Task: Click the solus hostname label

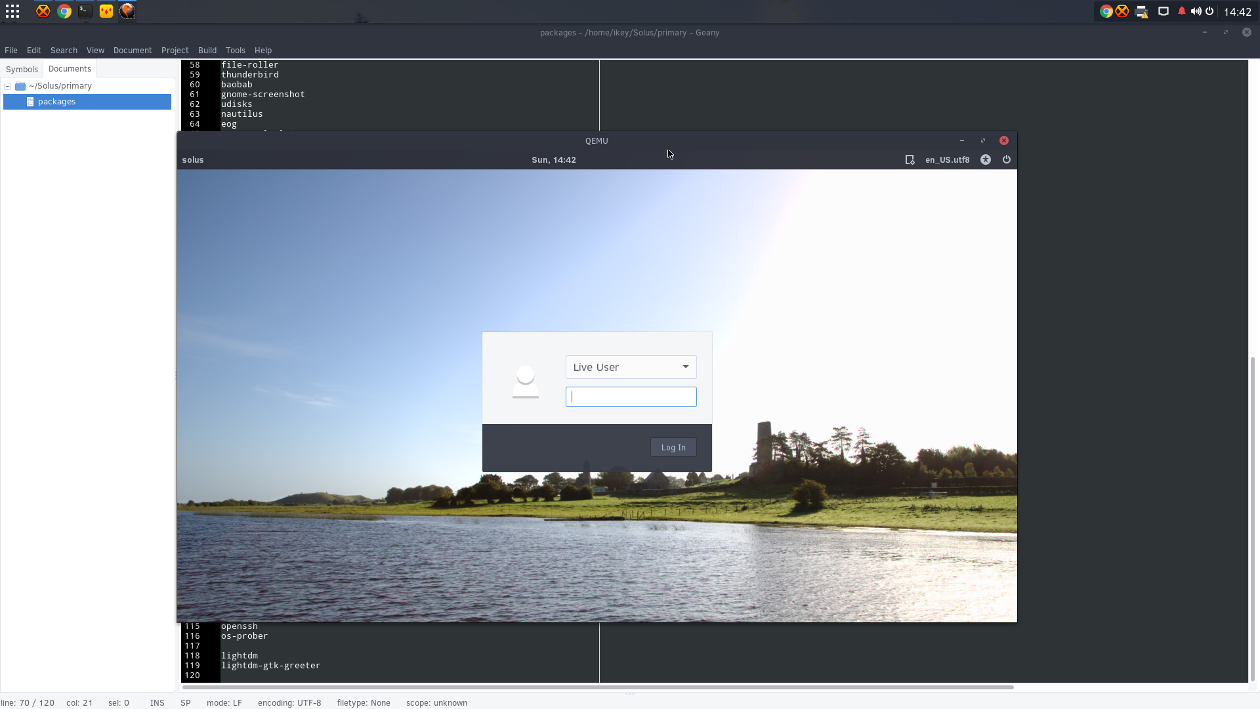Action: click(193, 160)
